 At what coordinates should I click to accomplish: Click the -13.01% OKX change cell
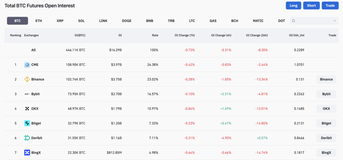click(261, 109)
